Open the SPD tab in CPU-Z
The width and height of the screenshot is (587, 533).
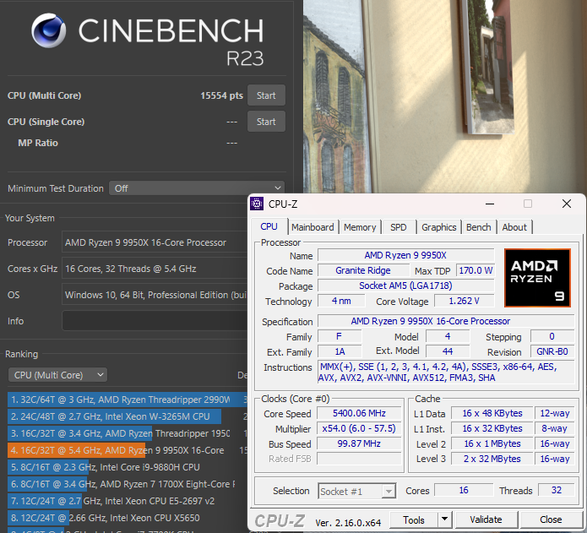pos(399,227)
